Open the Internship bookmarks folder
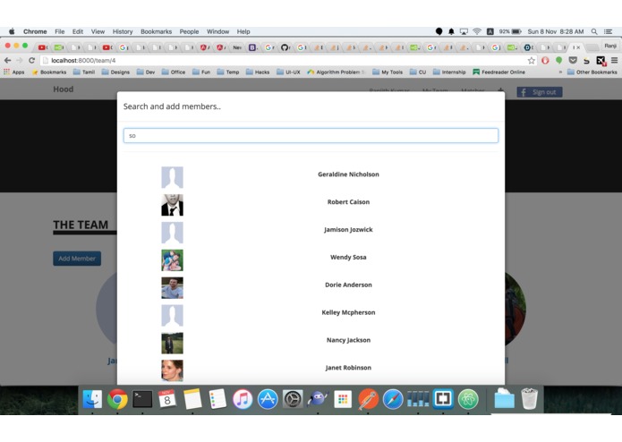 click(x=449, y=72)
